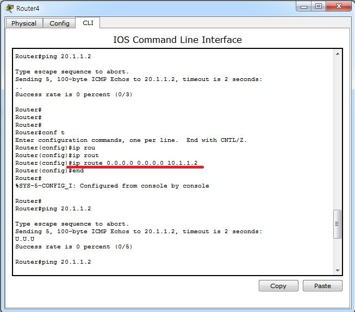This screenshot has height=312, width=355.
Task: Switch to the Physical tab
Action: coord(24,23)
